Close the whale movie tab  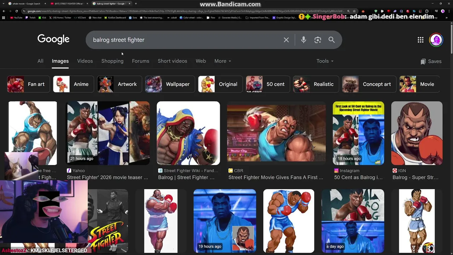tap(45, 4)
